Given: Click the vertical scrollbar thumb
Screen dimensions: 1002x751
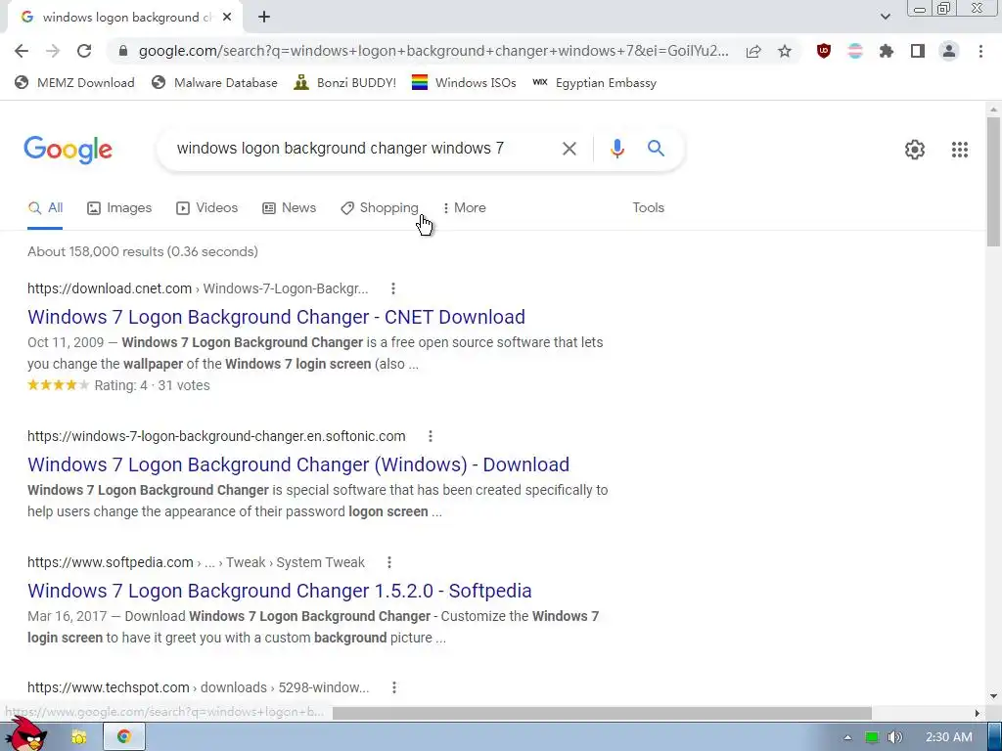Looking at the screenshot, I should click(993, 182).
